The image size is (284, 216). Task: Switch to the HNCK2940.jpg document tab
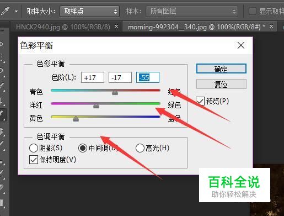63,27
